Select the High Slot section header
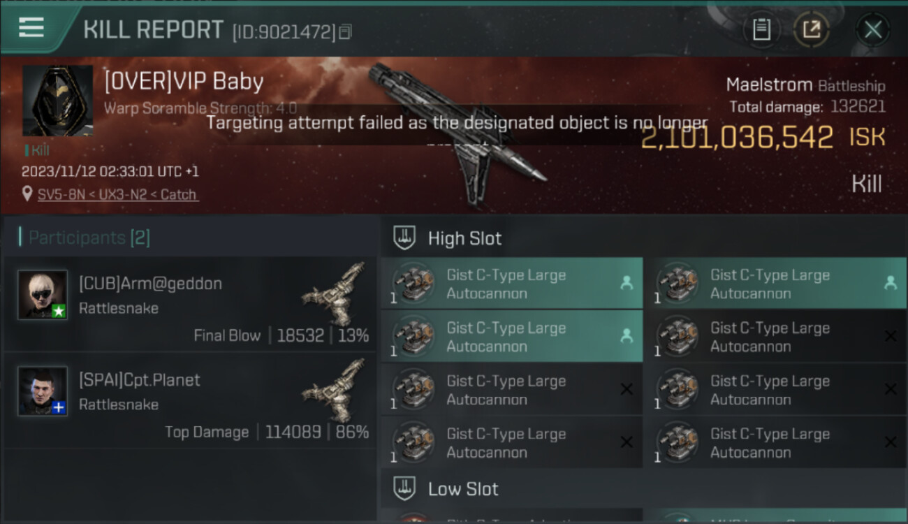The height and width of the screenshot is (524, 908). (464, 238)
